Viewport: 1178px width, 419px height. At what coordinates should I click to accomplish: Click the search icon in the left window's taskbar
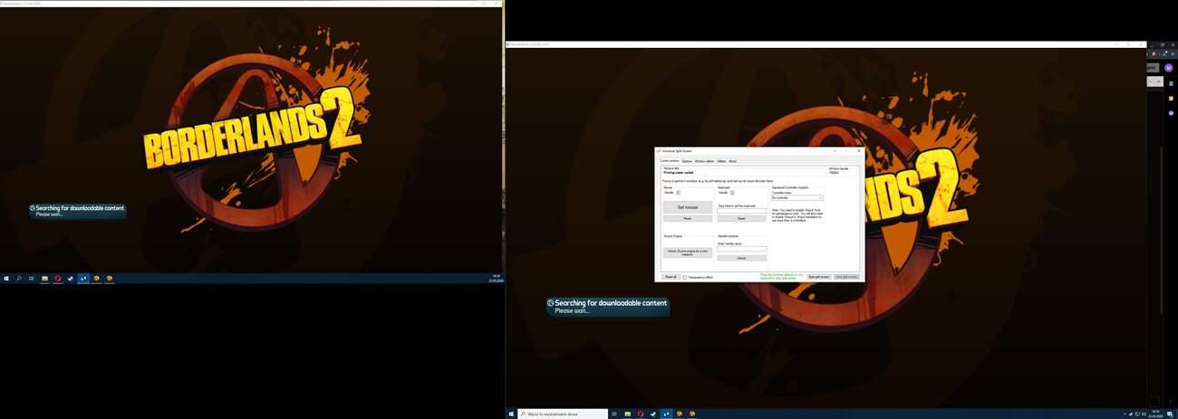pyautogui.click(x=19, y=279)
